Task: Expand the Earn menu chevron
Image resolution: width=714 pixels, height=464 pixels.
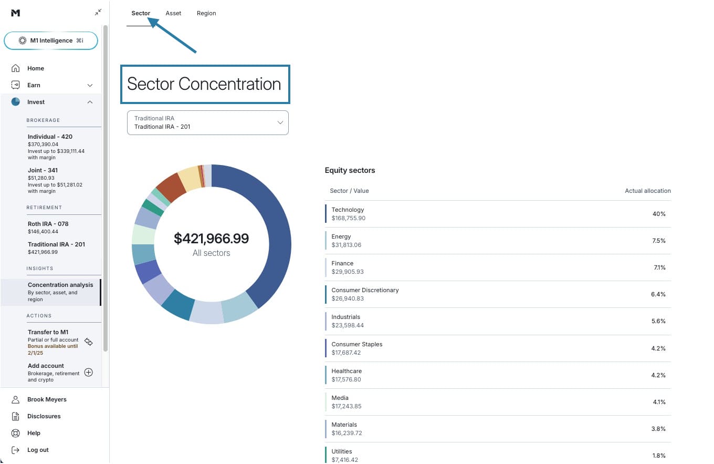Action: (x=90, y=85)
